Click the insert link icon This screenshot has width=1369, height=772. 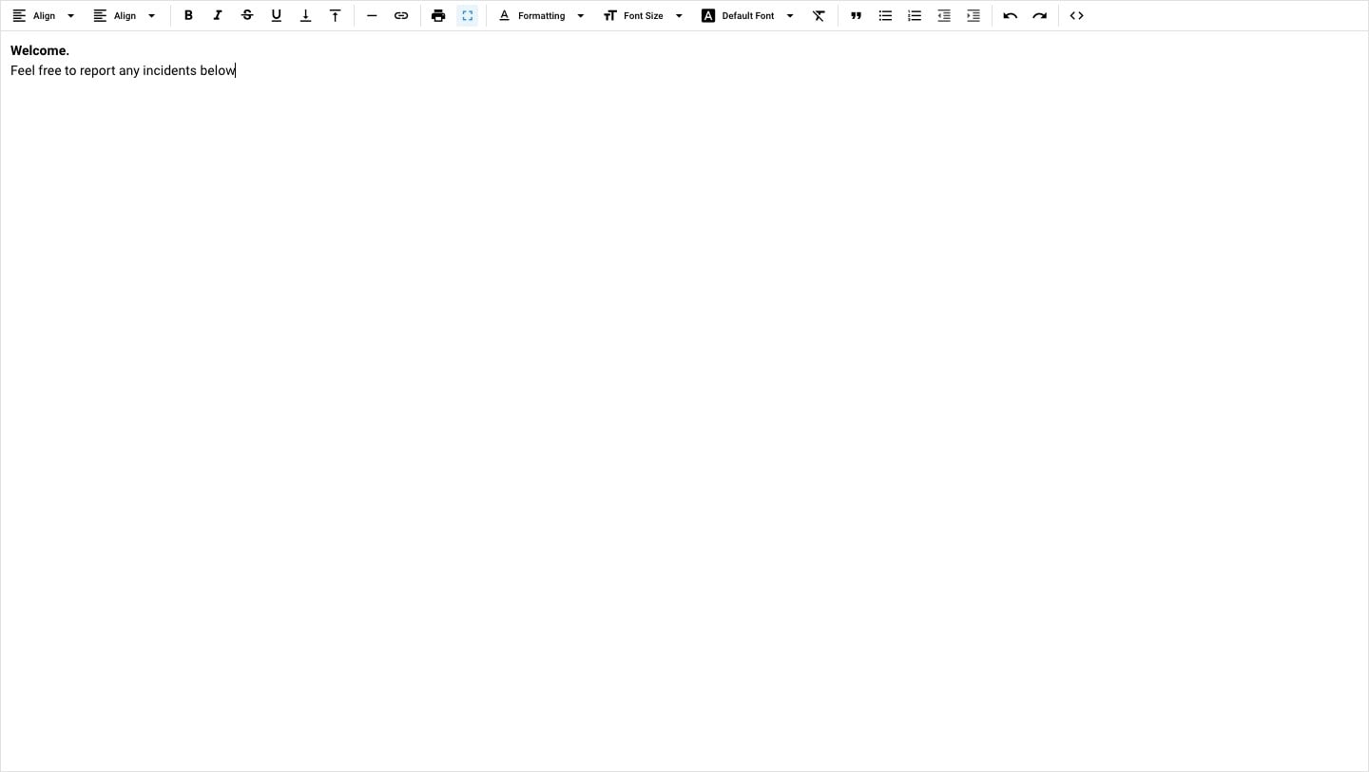(x=401, y=16)
